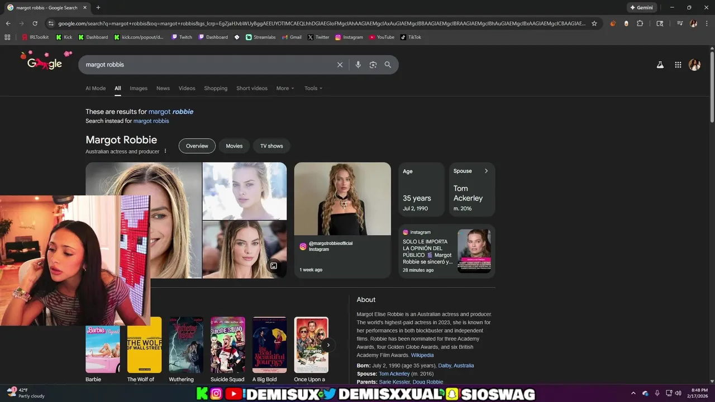Open Search Labs flask icon

click(660, 65)
